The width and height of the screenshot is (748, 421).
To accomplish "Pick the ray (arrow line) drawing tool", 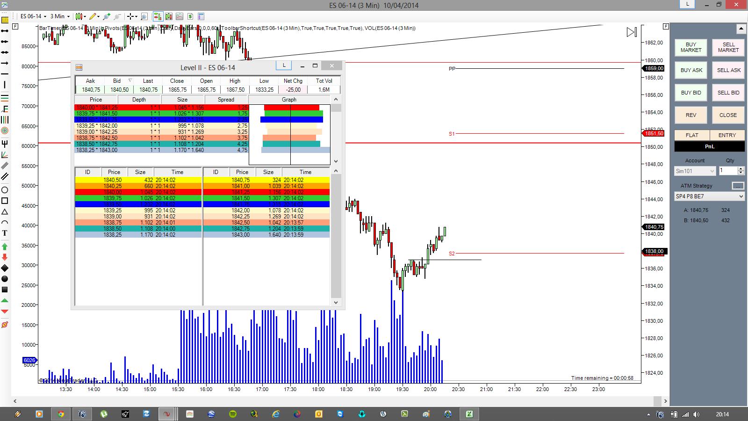I will pos(5,63).
